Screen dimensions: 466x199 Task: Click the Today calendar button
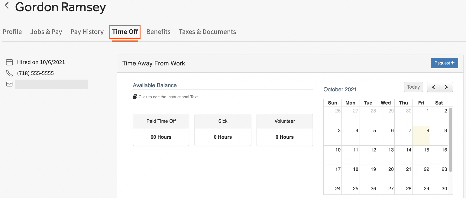413,87
